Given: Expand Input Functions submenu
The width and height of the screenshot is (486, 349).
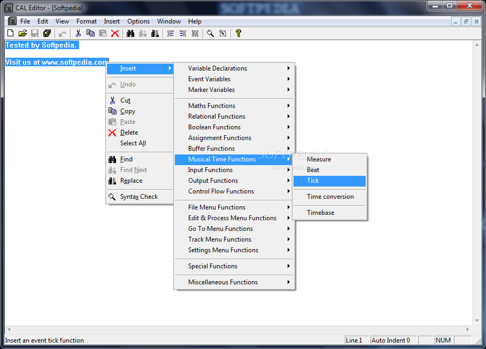Looking at the screenshot, I should pyautogui.click(x=234, y=170).
